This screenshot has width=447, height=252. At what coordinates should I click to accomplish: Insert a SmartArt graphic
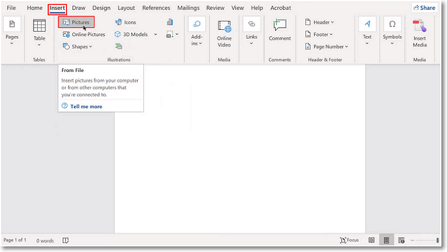pos(119,46)
